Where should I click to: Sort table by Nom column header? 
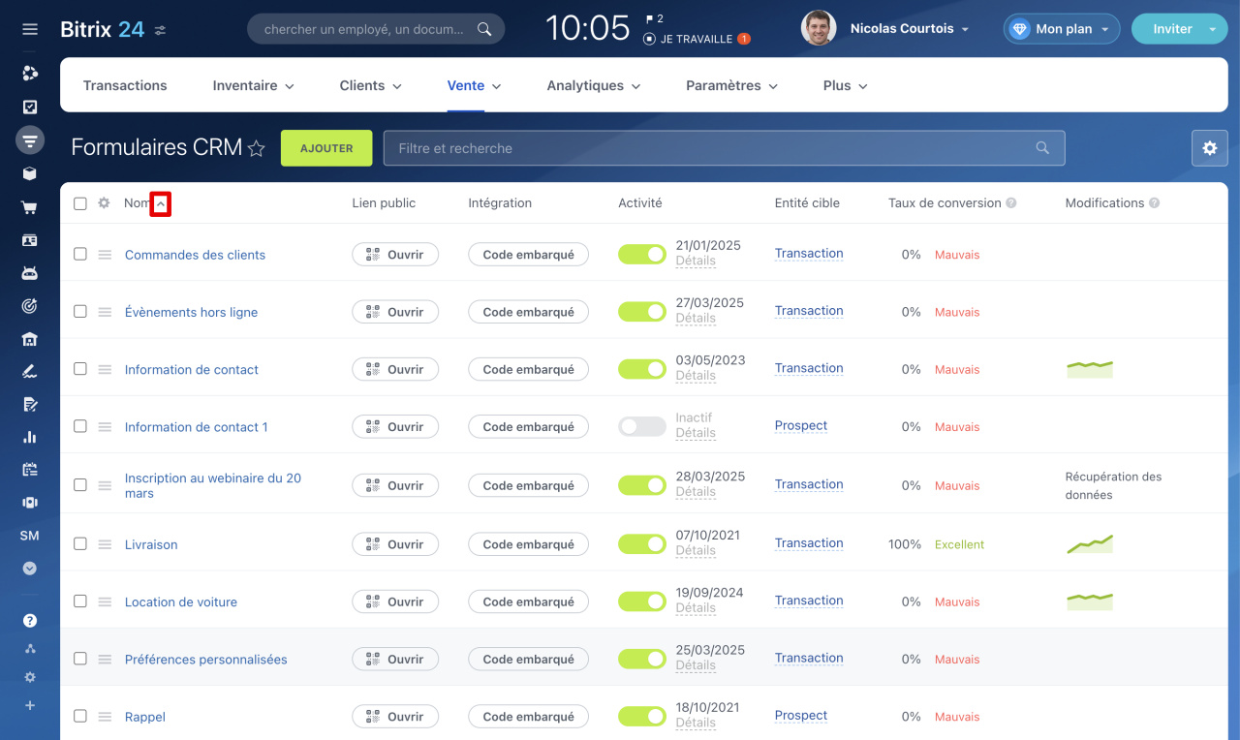click(x=138, y=203)
